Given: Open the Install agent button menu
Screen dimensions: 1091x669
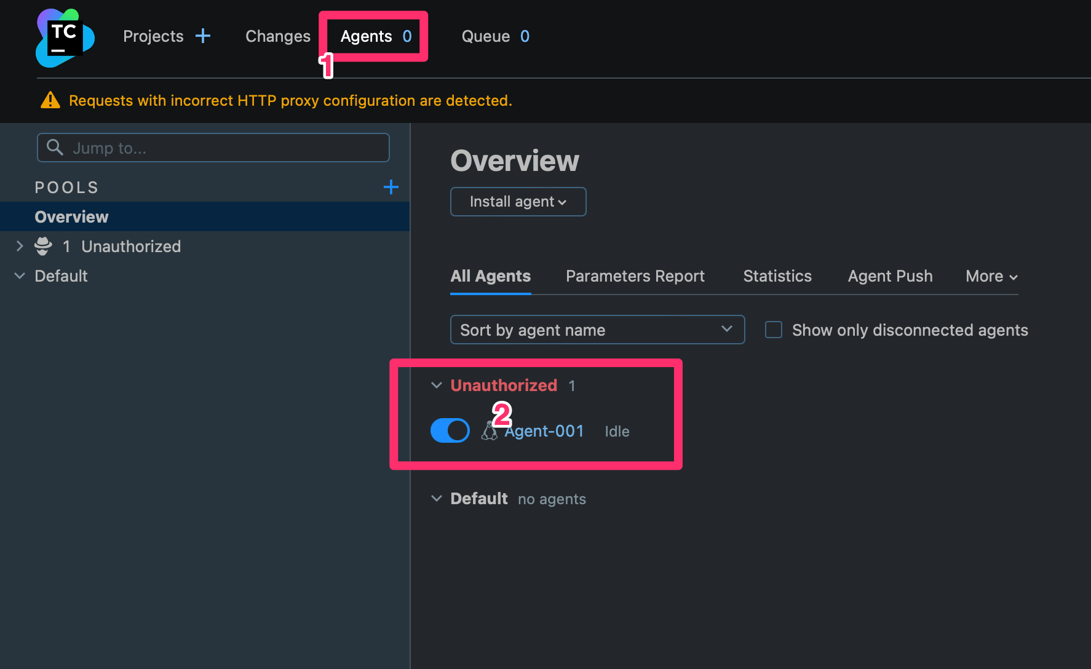Looking at the screenshot, I should click(518, 202).
